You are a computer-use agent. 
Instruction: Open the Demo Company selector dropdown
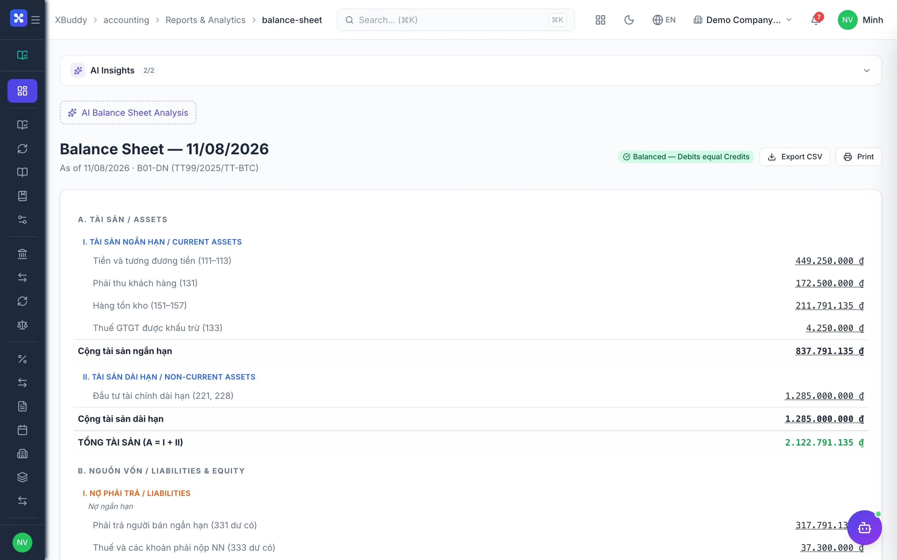pyautogui.click(x=743, y=20)
